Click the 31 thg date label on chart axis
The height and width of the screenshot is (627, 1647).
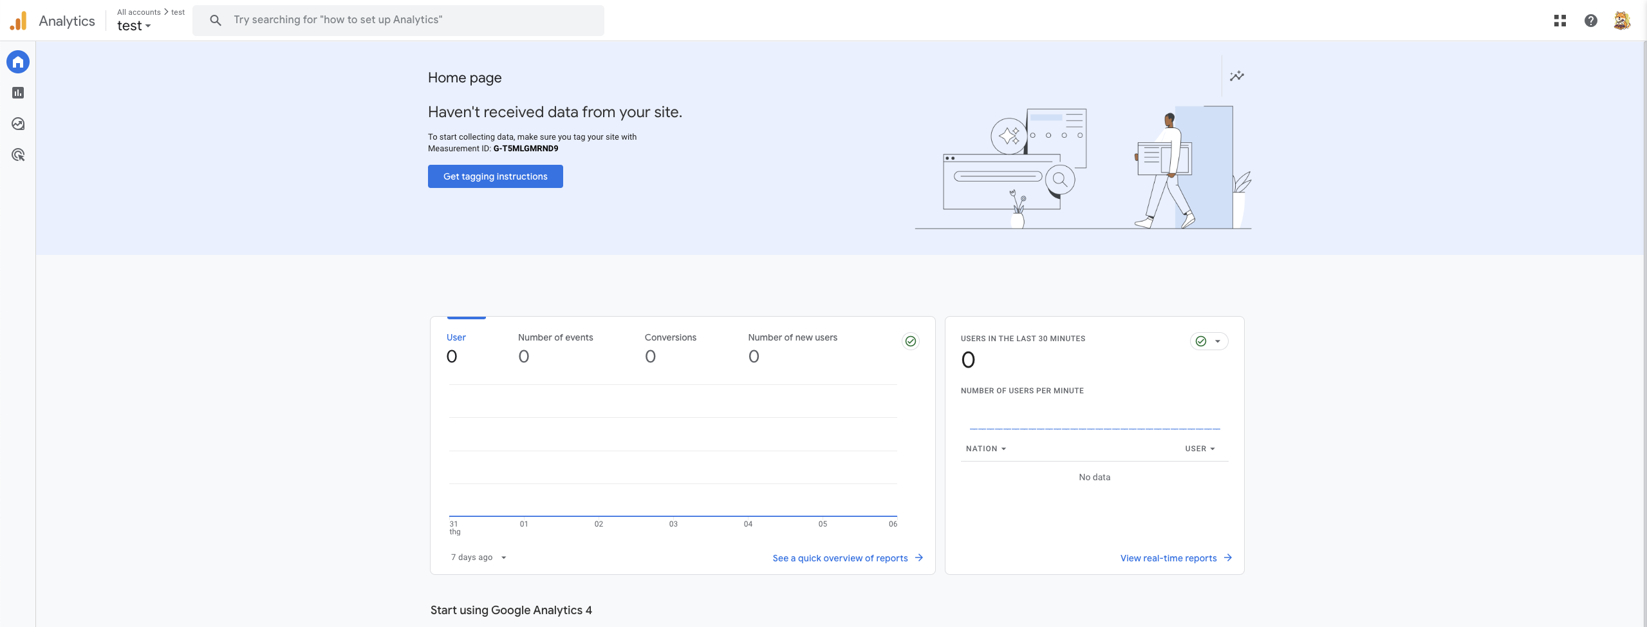pyautogui.click(x=455, y=528)
